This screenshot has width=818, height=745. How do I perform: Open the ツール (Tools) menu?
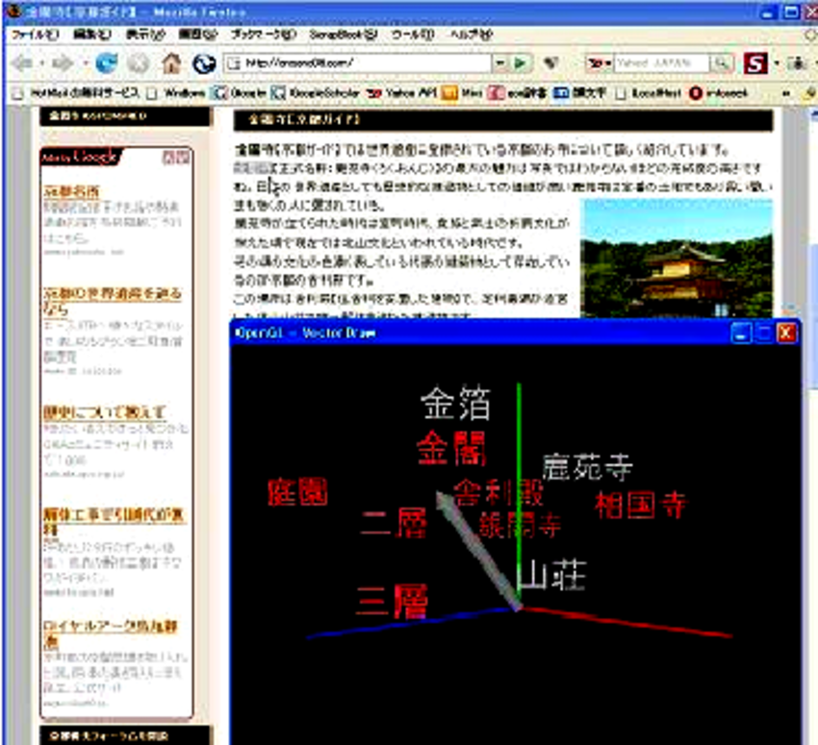click(413, 35)
